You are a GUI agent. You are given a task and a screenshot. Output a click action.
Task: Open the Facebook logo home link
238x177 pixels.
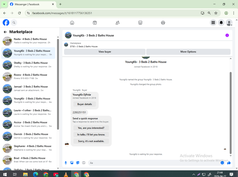coord(6,23)
